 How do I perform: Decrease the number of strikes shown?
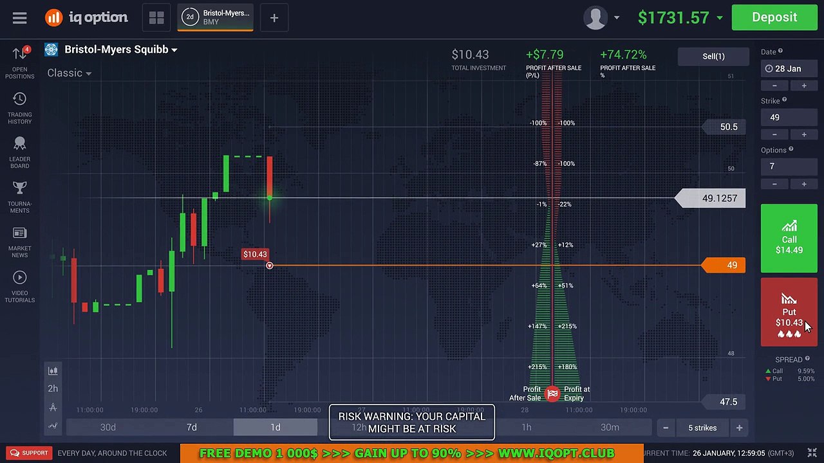tap(666, 428)
